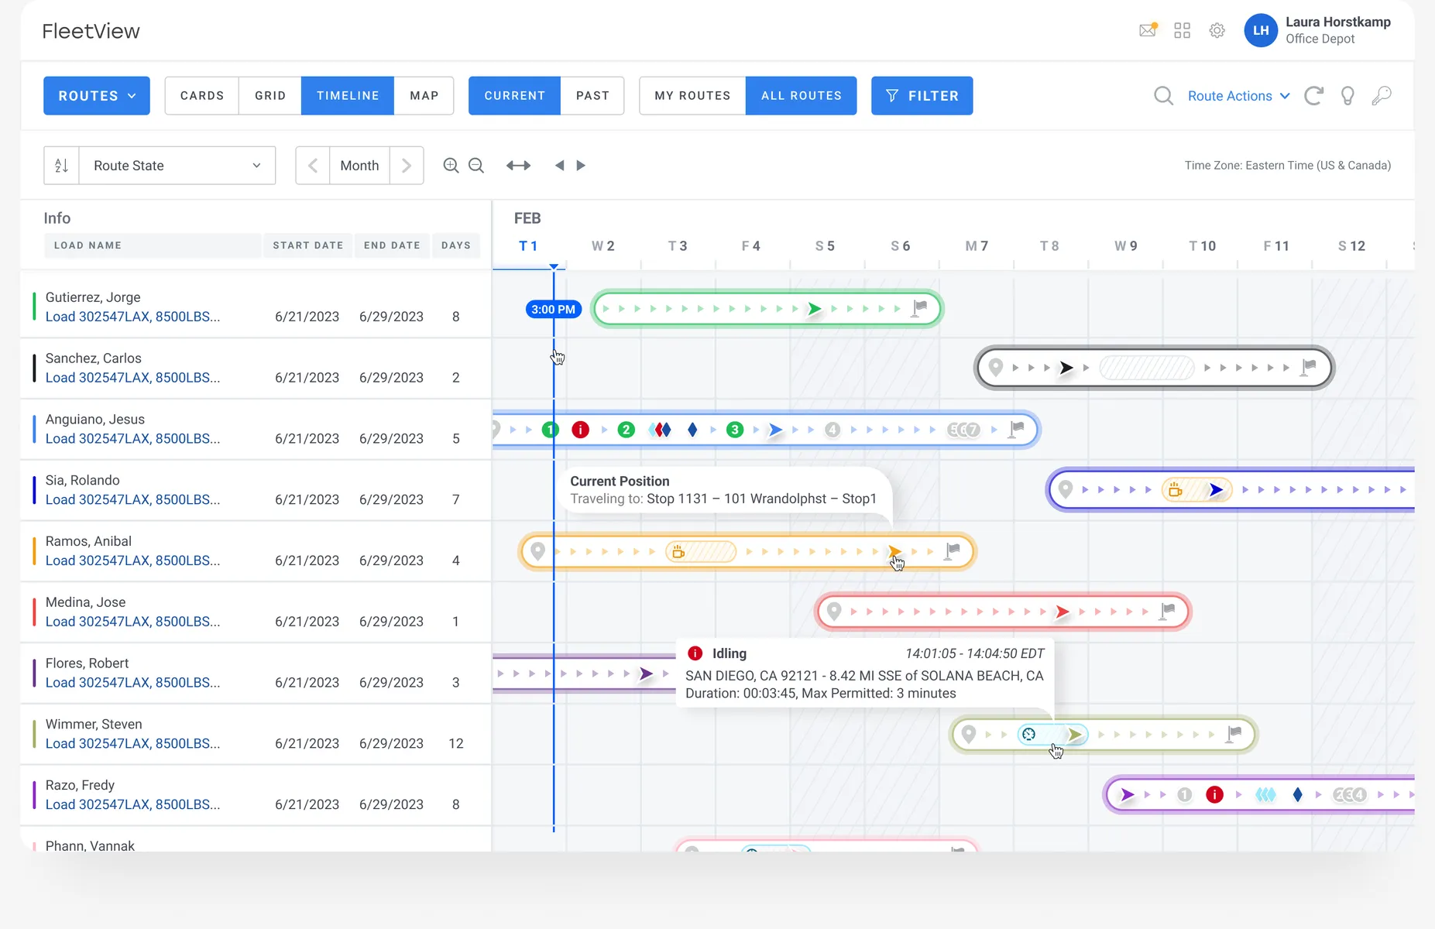Click the scroll timeline right triangle
Image resolution: width=1435 pixels, height=929 pixels.
pos(581,165)
